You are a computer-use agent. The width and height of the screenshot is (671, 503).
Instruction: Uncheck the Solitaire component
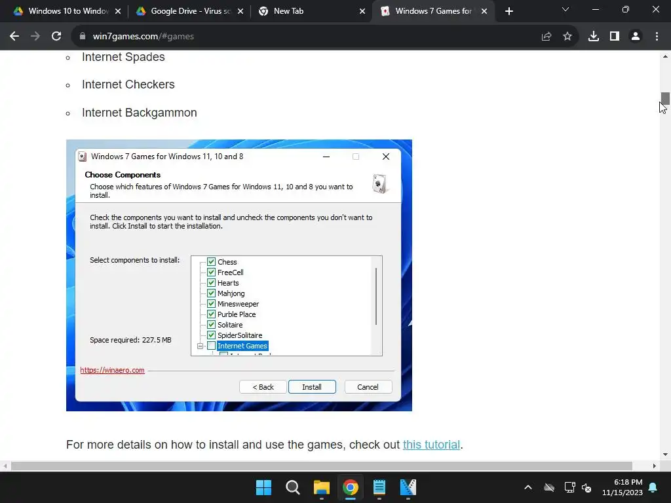pos(211,325)
